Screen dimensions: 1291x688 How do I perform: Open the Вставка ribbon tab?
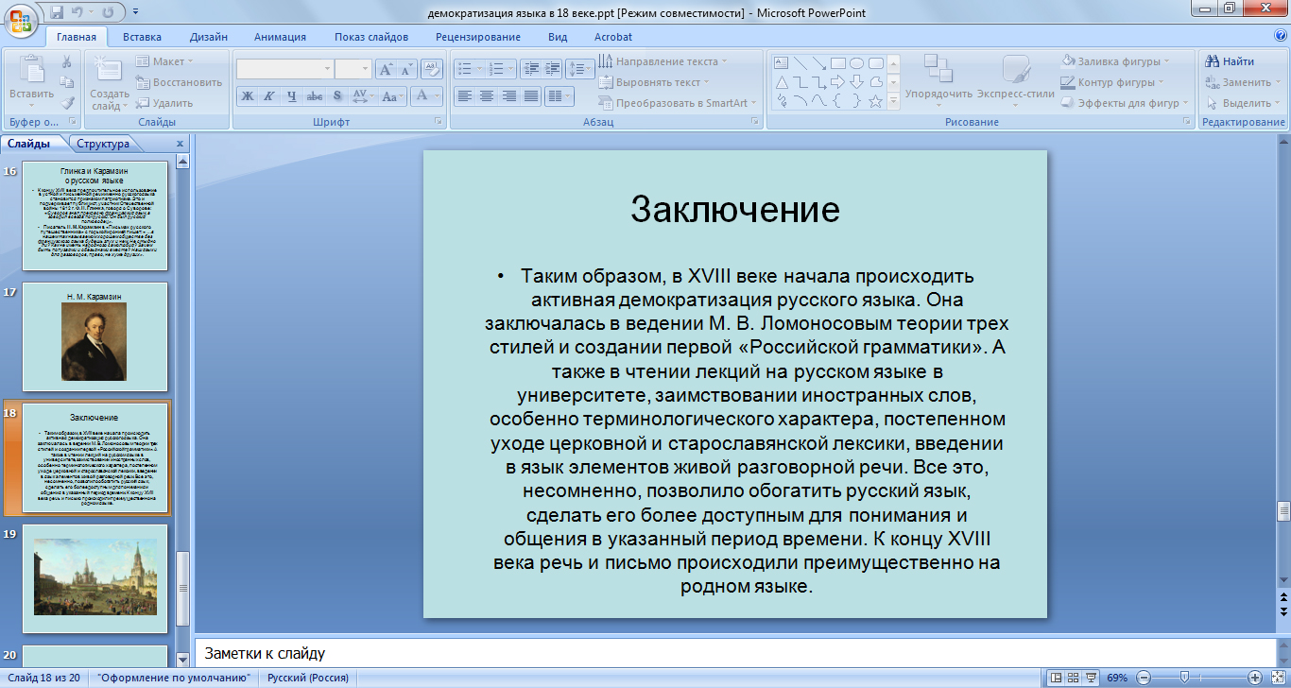click(142, 37)
